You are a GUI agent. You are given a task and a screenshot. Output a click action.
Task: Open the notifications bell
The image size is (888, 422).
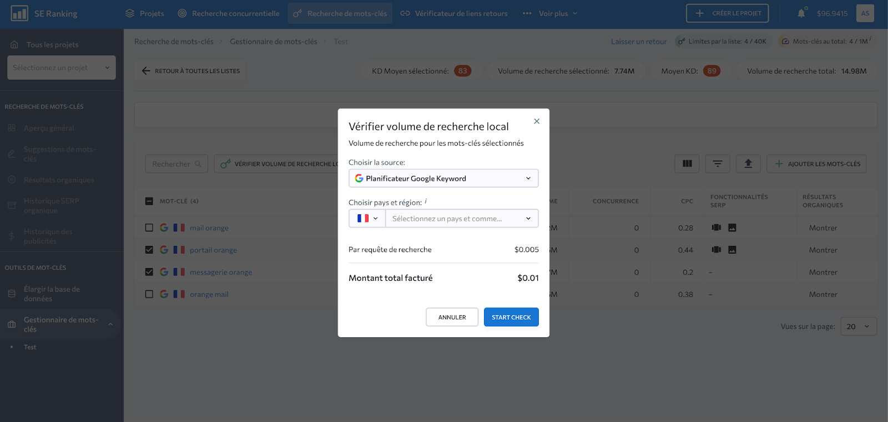(801, 13)
